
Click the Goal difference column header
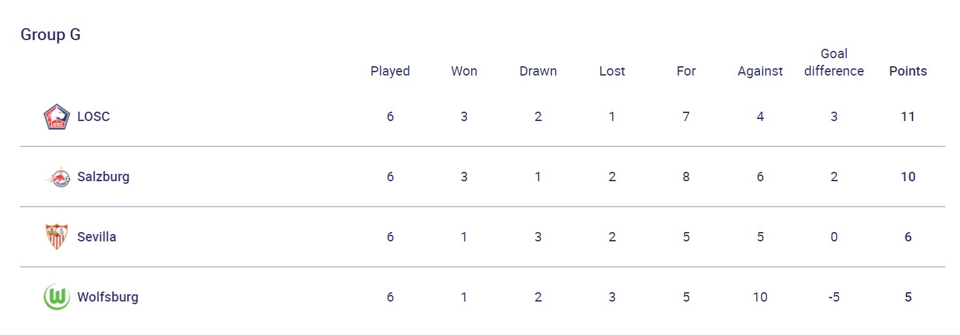[834, 63]
